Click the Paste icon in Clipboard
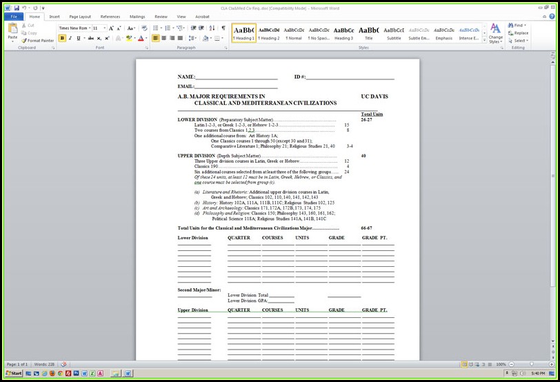The height and width of the screenshot is (382, 560). tap(12, 30)
